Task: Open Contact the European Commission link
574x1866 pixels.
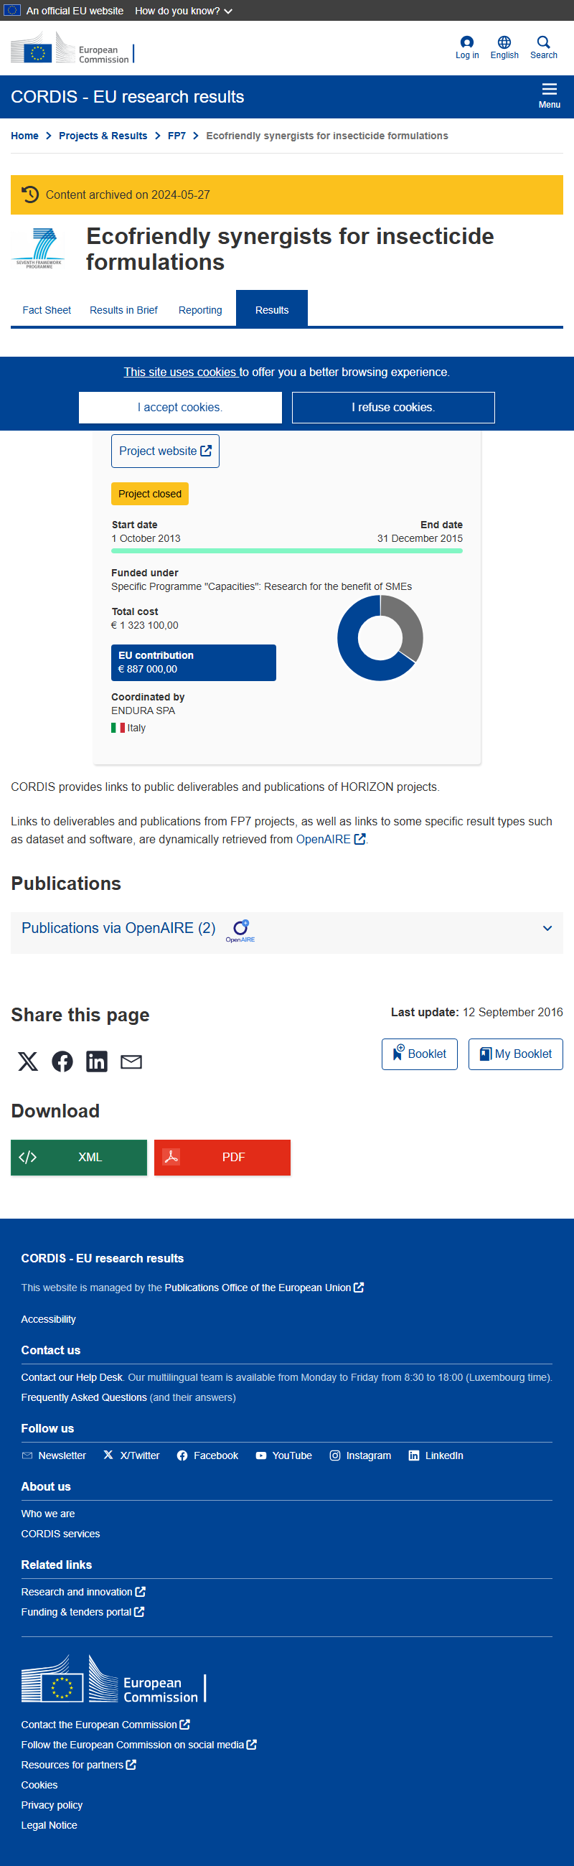Action: coord(105,1725)
